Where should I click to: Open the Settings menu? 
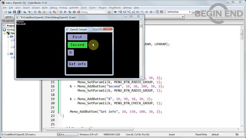[127, 8]
